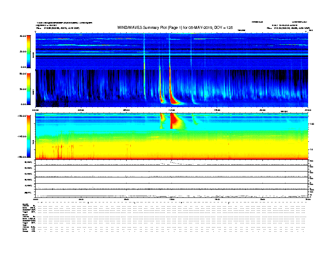Click the TNR intensity color bar
Screen dimensions: 332x256
(x=29, y=136)
